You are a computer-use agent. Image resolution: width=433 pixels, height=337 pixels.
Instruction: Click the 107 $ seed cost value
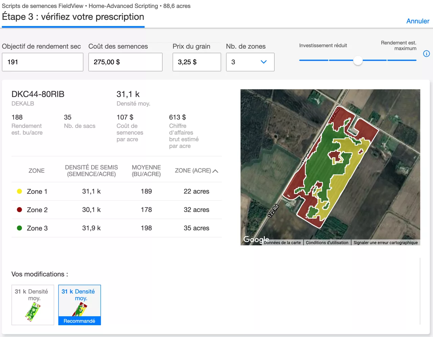[x=125, y=117]
